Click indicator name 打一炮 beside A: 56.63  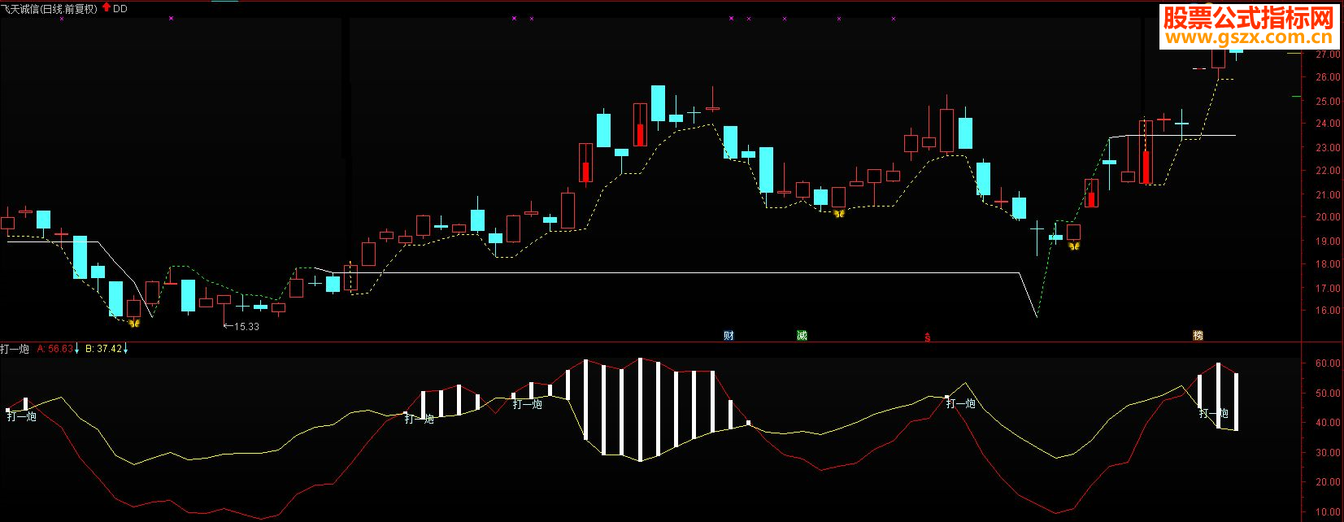[x=15, y=349]
